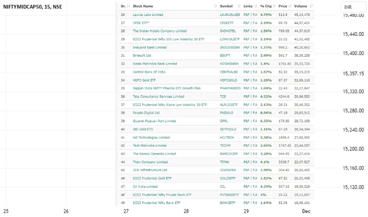Click sort arrows beside Symbol header

click(239, 6)
